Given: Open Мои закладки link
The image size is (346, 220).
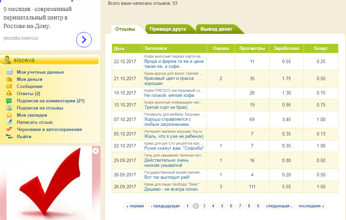Looking at the screenshot, I should pyautogui.click(x=32, y=115).
